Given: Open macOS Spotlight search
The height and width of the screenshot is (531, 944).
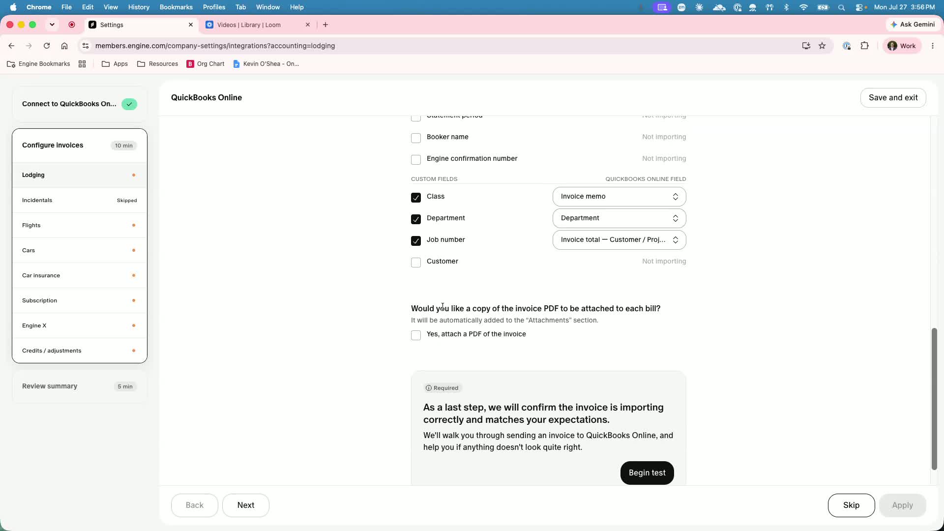Looking at the screenshot, I should tap(842, 7).
